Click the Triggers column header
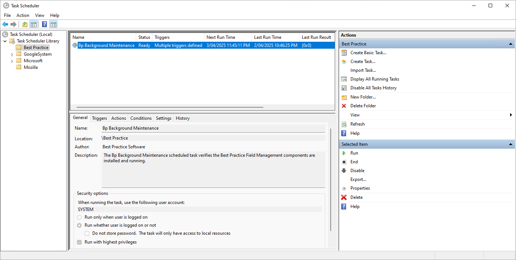Screen dimensions: 516x260 point(178,37)
